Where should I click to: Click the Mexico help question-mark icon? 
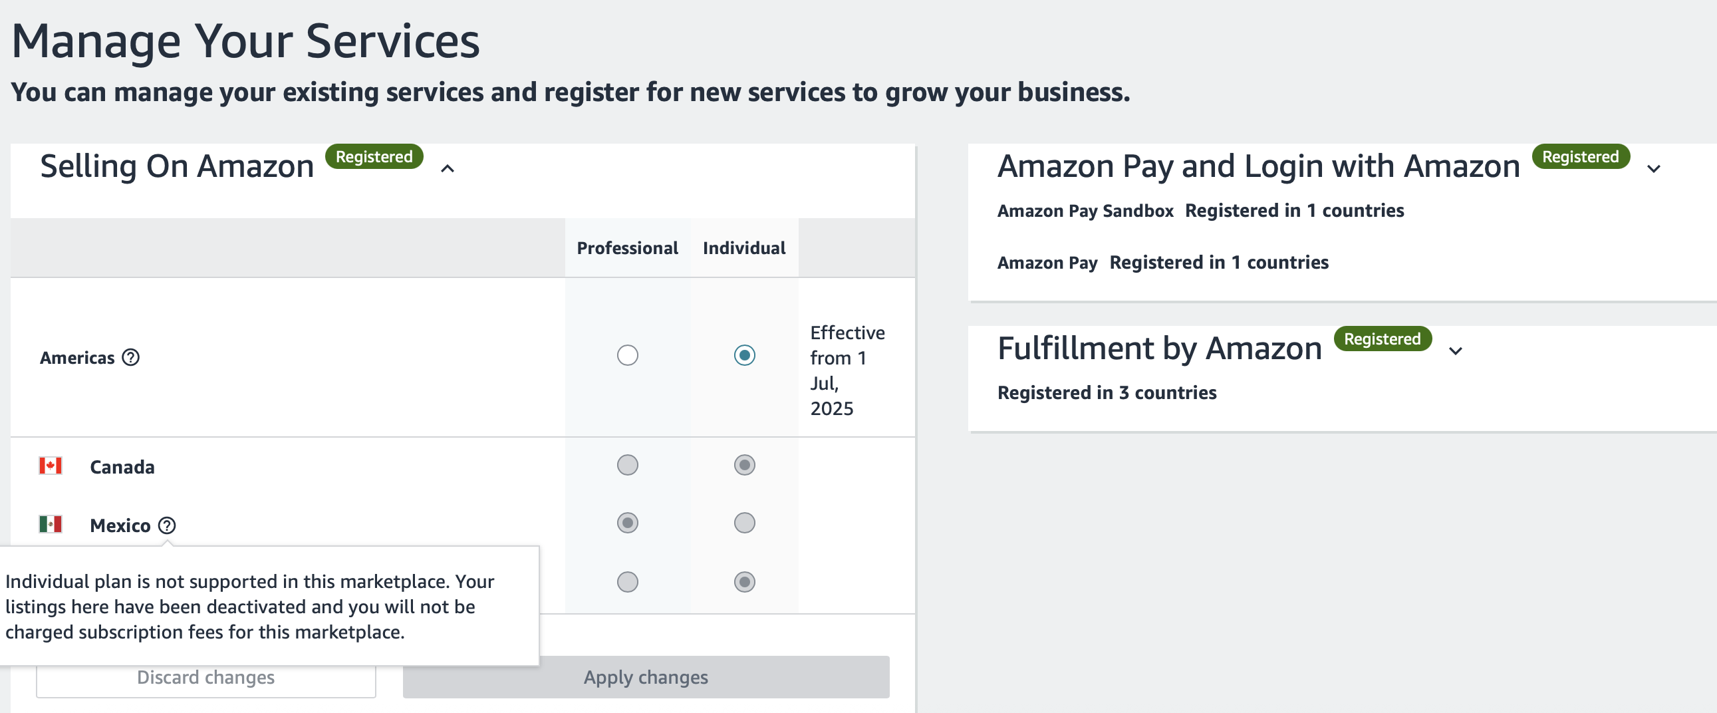point(168,525)
